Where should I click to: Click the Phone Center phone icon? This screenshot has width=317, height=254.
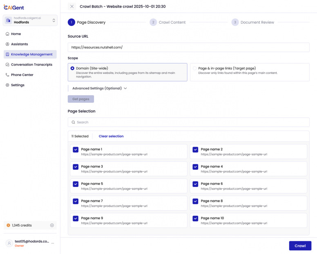[7, 75]
